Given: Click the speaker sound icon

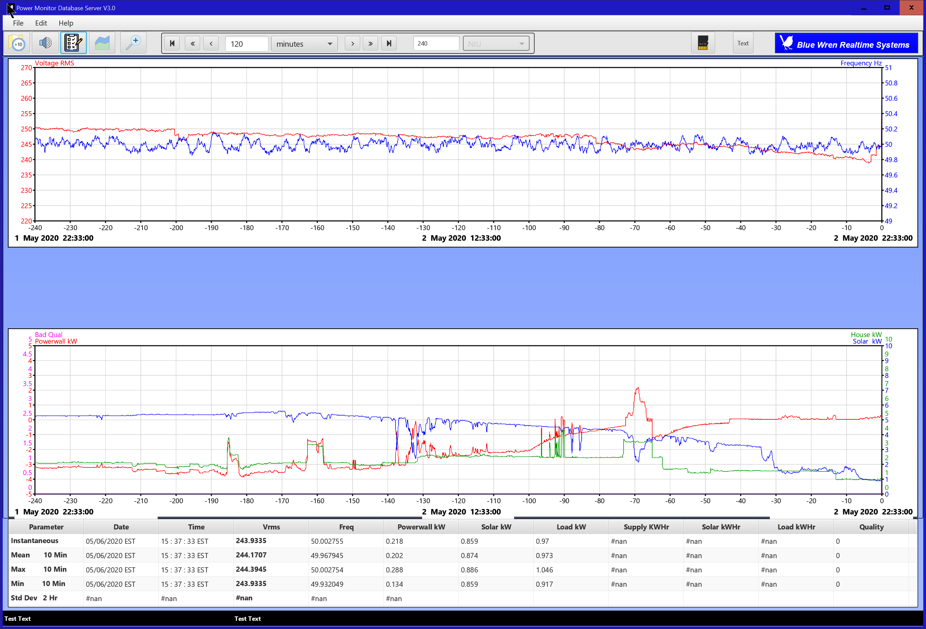Looking at the screenshot, I should pyautogui.click(x=45, y=43).
